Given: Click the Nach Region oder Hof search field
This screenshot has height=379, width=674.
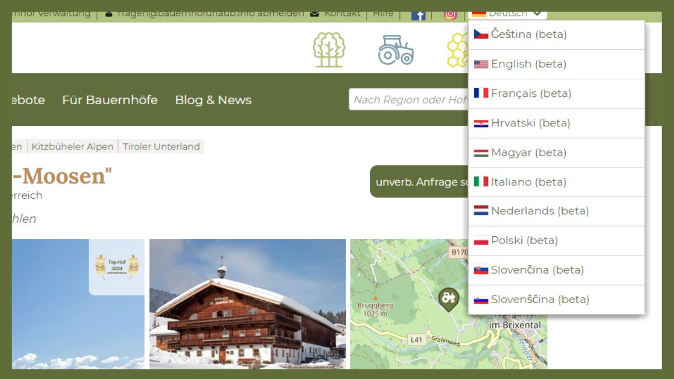Looking at the screenshot, I should point(408,100).
